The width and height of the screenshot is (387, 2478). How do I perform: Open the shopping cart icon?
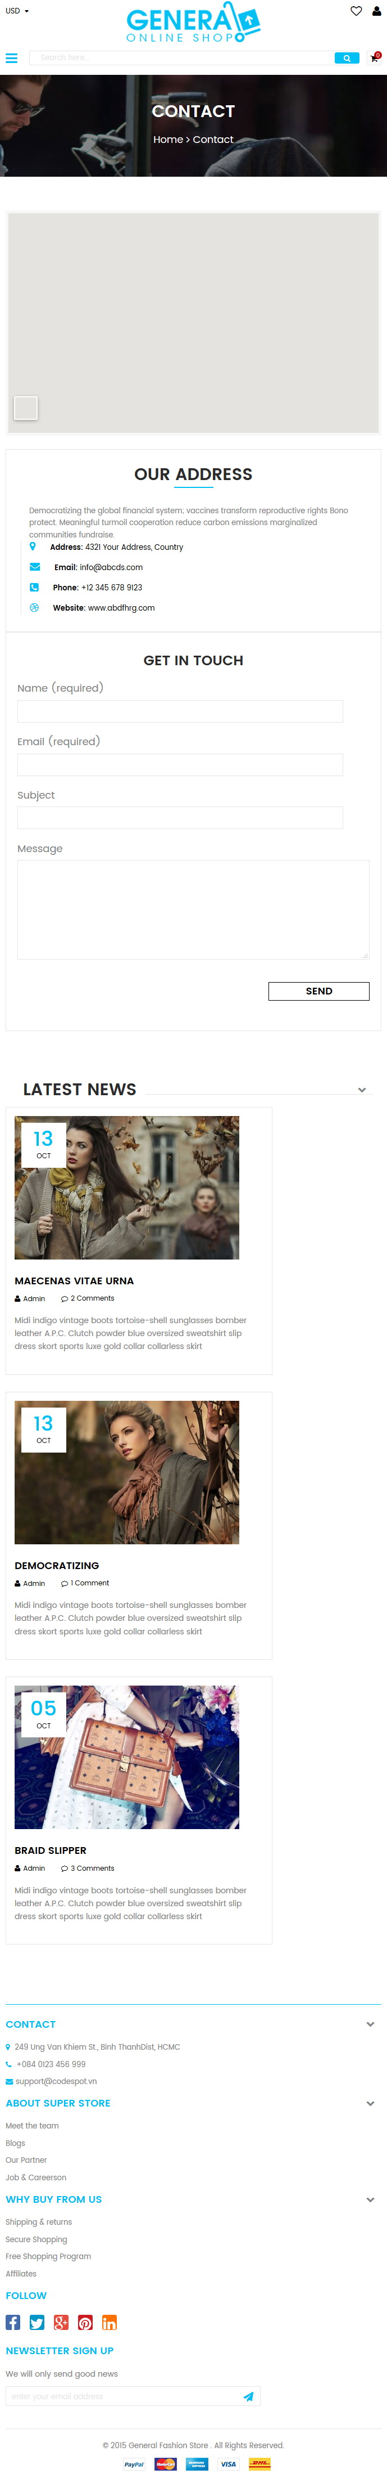click(375, 59)
